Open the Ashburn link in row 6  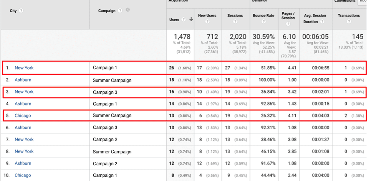23,127
